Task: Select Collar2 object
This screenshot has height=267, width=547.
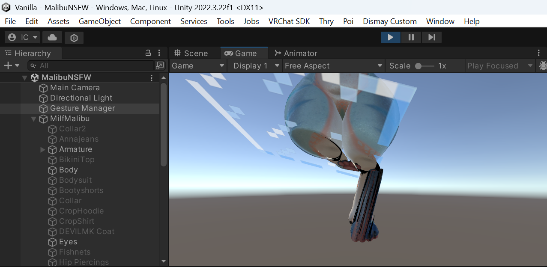Action: tap(73, 129)
